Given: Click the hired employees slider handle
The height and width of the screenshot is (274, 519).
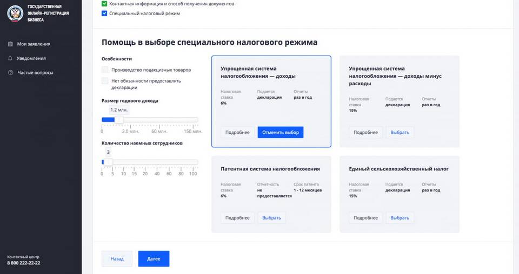Looking at the screenshot, I should pyautogui.click(x=108, y=162).
